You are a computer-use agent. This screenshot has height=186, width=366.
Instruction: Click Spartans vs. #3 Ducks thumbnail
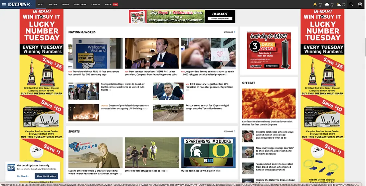[x=208, y=153]
